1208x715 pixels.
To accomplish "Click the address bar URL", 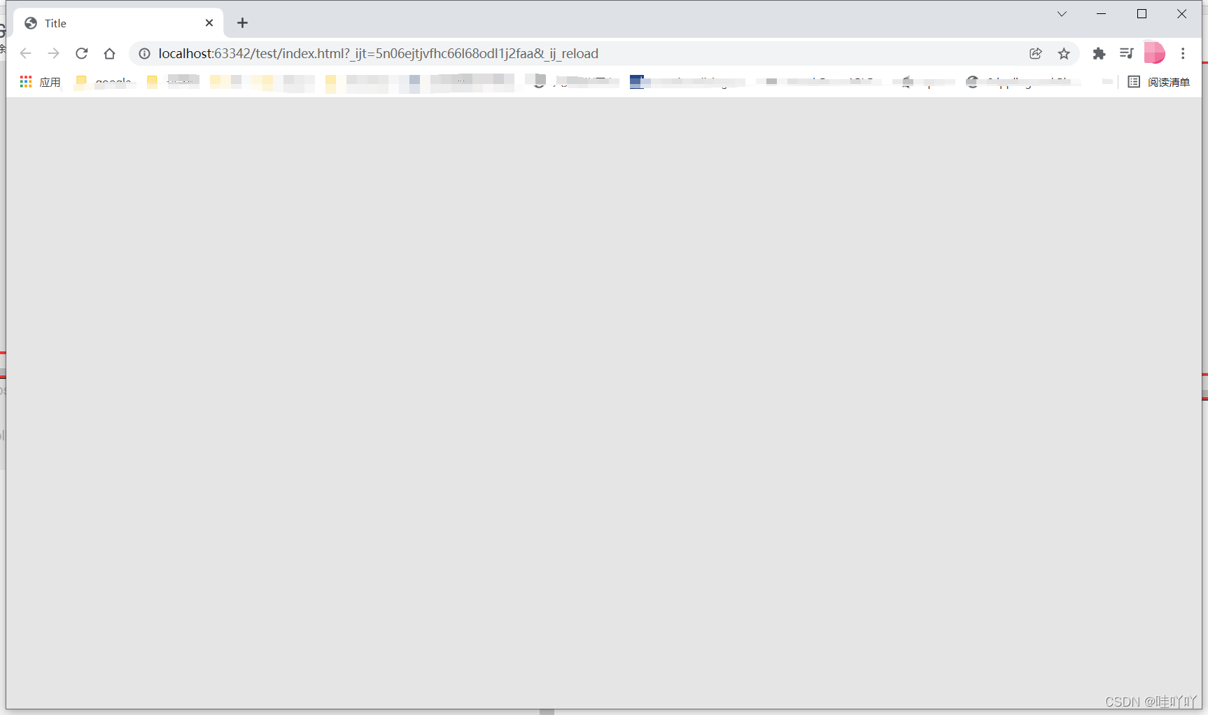I will tap(378, 53).
